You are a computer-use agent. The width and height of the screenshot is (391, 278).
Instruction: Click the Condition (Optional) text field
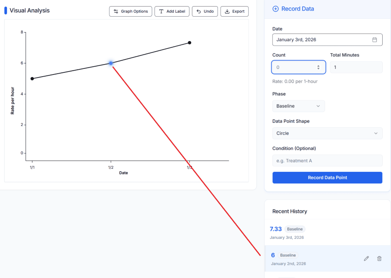click(x=327, y=161)
